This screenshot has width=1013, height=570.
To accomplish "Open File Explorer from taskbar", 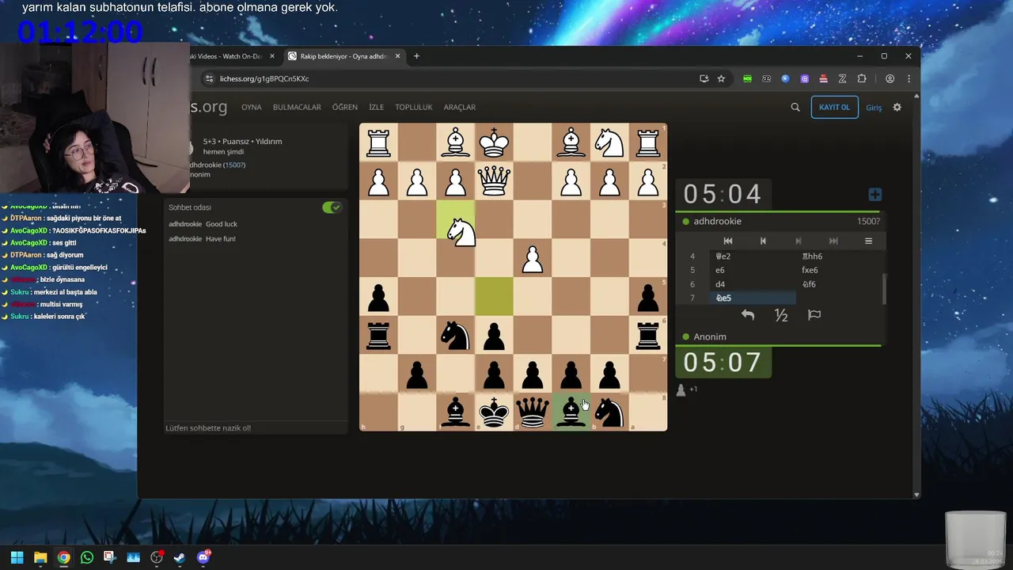I will click(40, 557).
